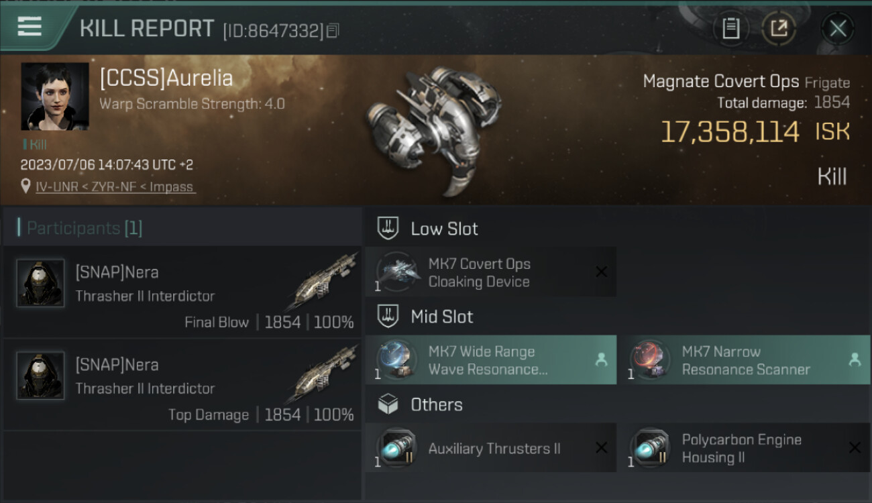Click Auxiliary Thrusters II rig icon
The image size is (872, 503).
click(x=398, y=447)
